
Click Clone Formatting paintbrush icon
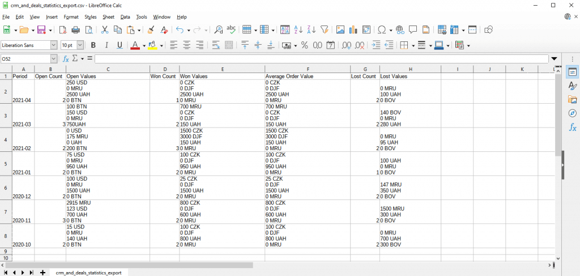coord(151,29)
